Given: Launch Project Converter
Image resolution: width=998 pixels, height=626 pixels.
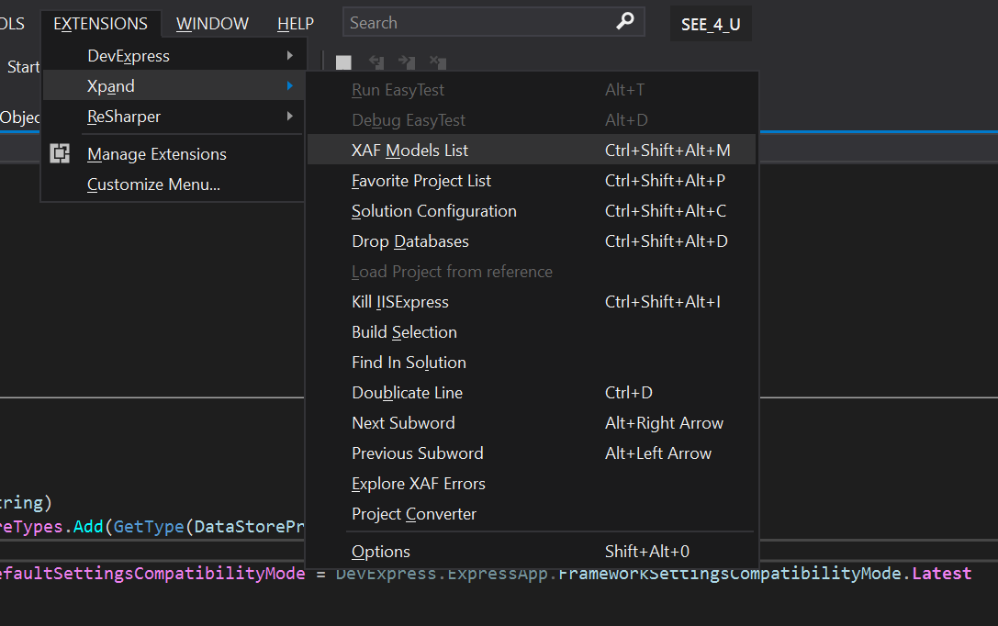Looking at the screenshot, I should pos(532,513).
